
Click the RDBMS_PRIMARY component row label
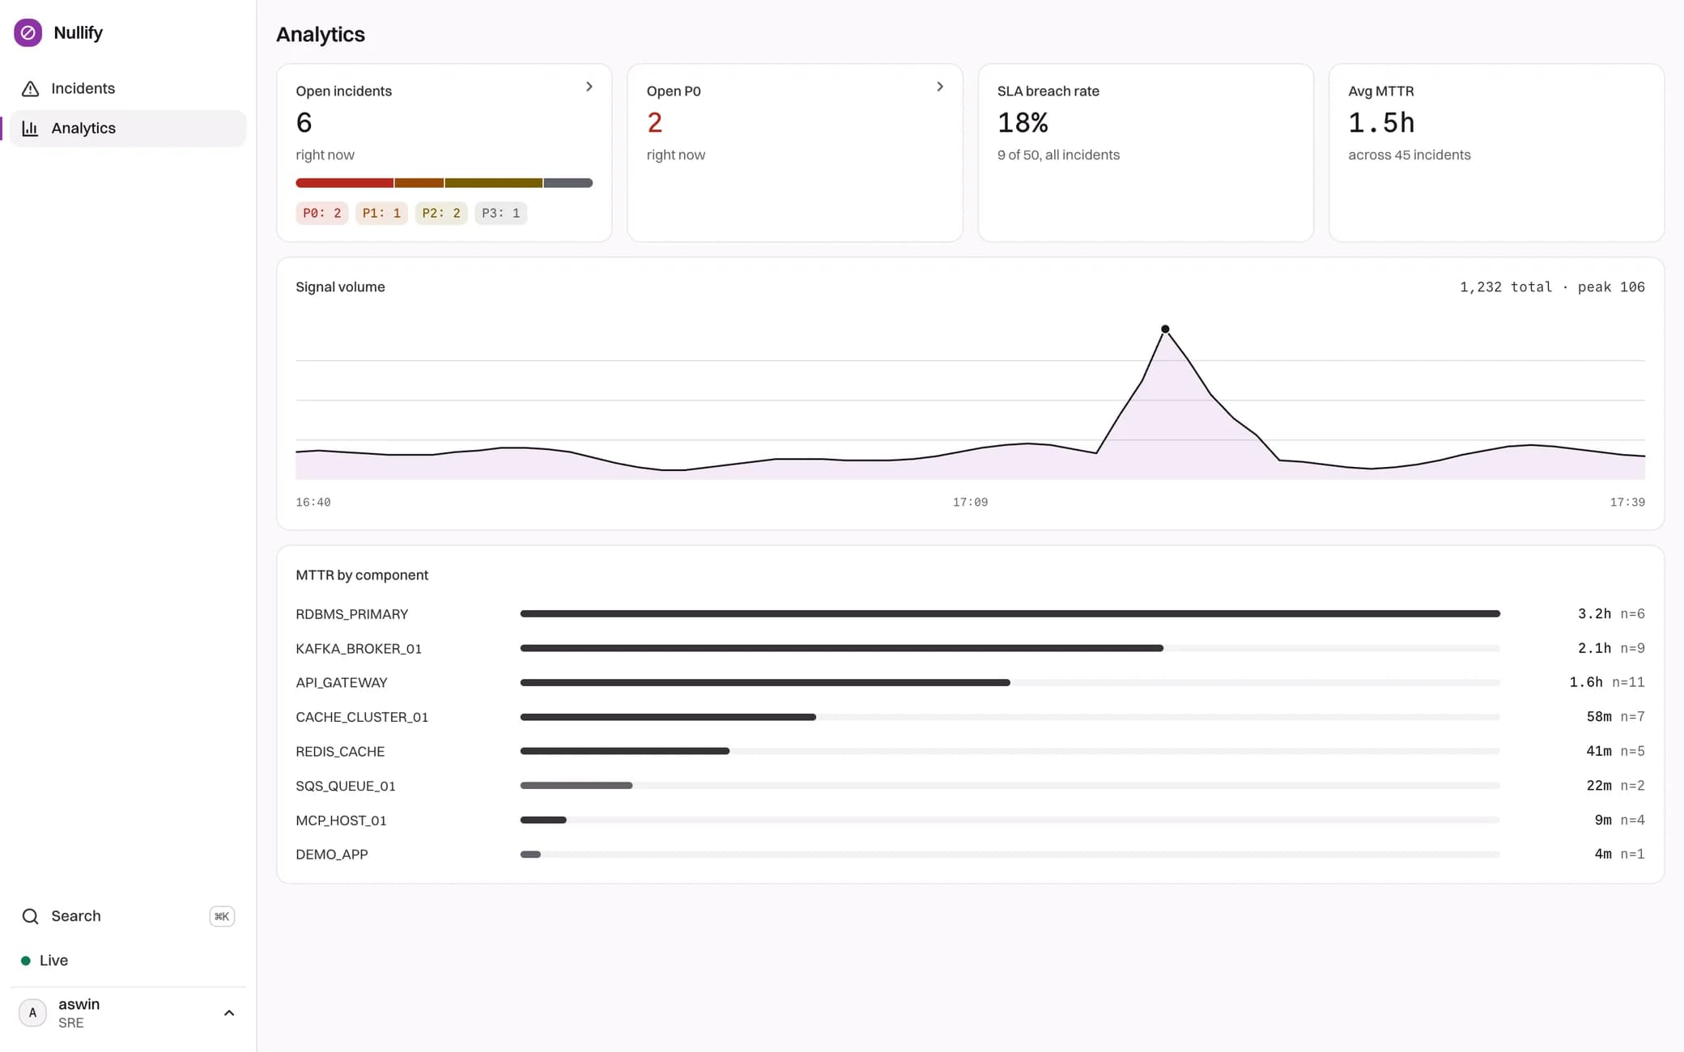[x=351, y=614]
